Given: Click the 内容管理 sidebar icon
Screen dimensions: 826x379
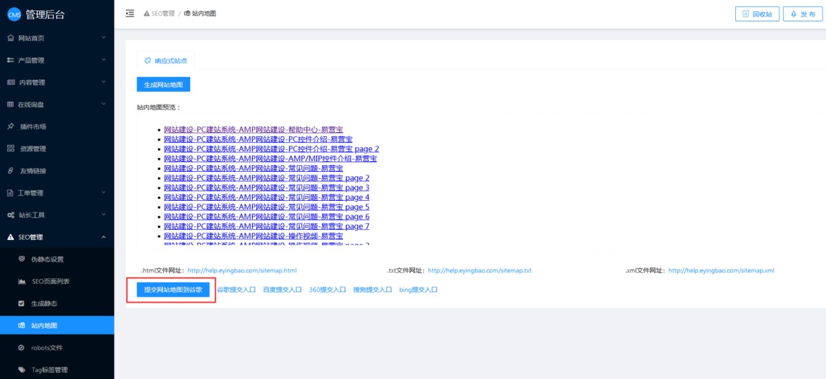Looking at the screenshot, I should 10,82.
